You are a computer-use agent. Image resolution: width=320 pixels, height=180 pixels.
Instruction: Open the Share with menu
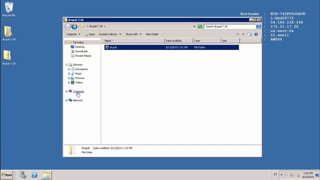point(133,34)
